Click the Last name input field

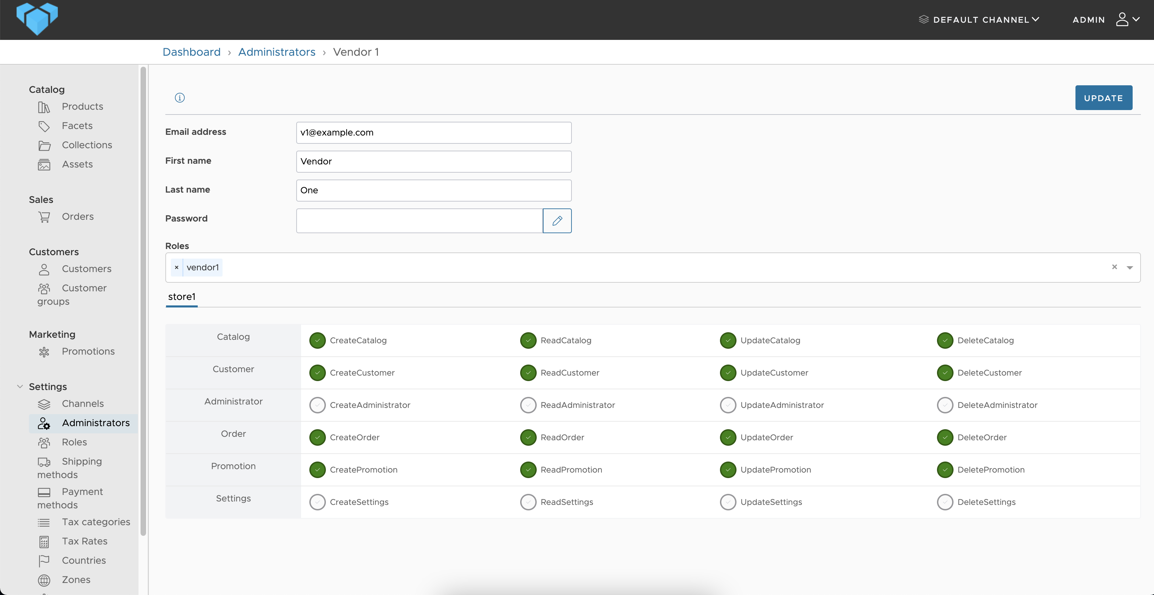pyautogui.click(x=433, y=191)
